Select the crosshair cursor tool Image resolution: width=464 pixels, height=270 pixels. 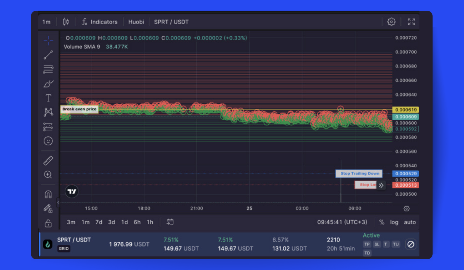point(49,41)
